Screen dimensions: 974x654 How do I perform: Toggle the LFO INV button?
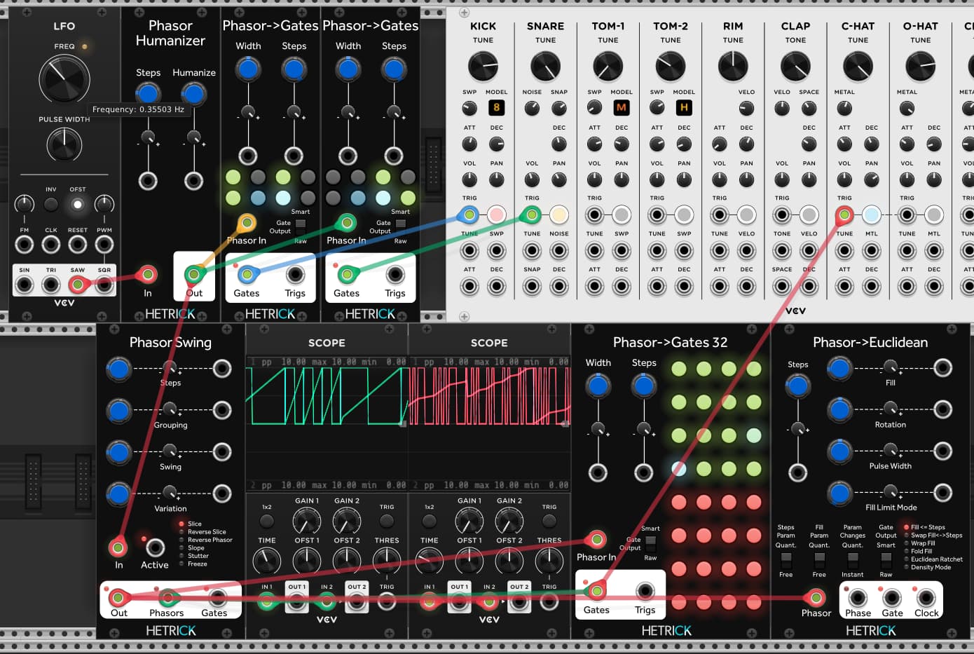tap(51, 205)
